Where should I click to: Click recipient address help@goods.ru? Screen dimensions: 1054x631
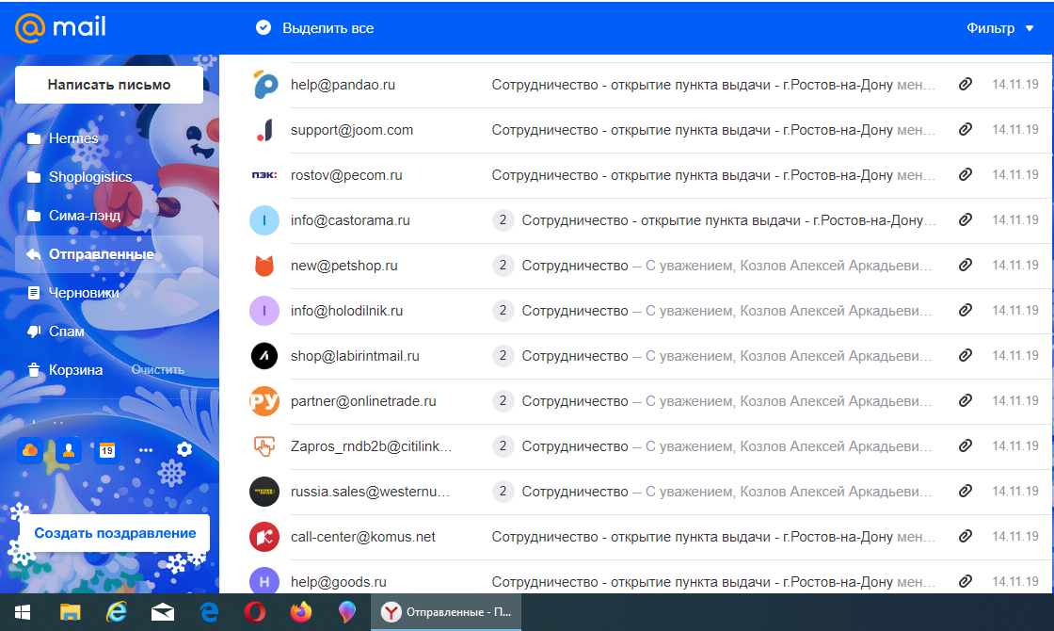338,582
